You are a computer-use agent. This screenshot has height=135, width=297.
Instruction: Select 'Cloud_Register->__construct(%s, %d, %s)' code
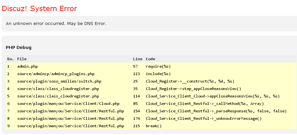coord(190,81)
